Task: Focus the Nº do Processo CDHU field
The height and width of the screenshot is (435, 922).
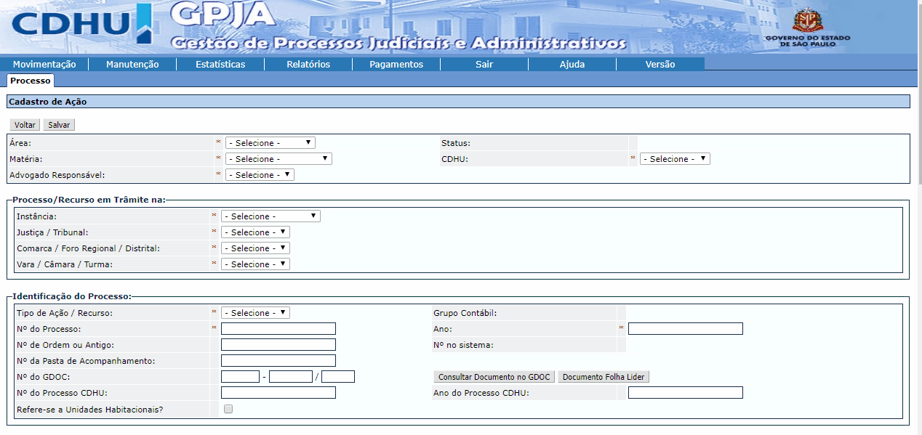Action: coord(278,393)
